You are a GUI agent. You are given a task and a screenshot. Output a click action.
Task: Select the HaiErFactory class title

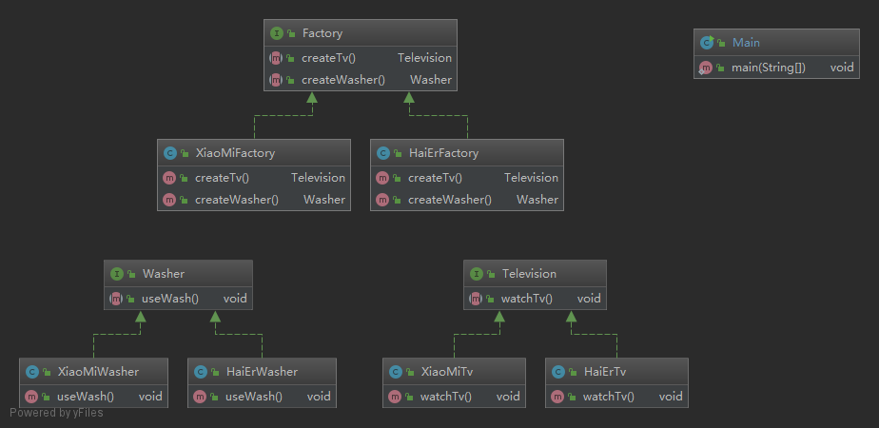point(443,153)
